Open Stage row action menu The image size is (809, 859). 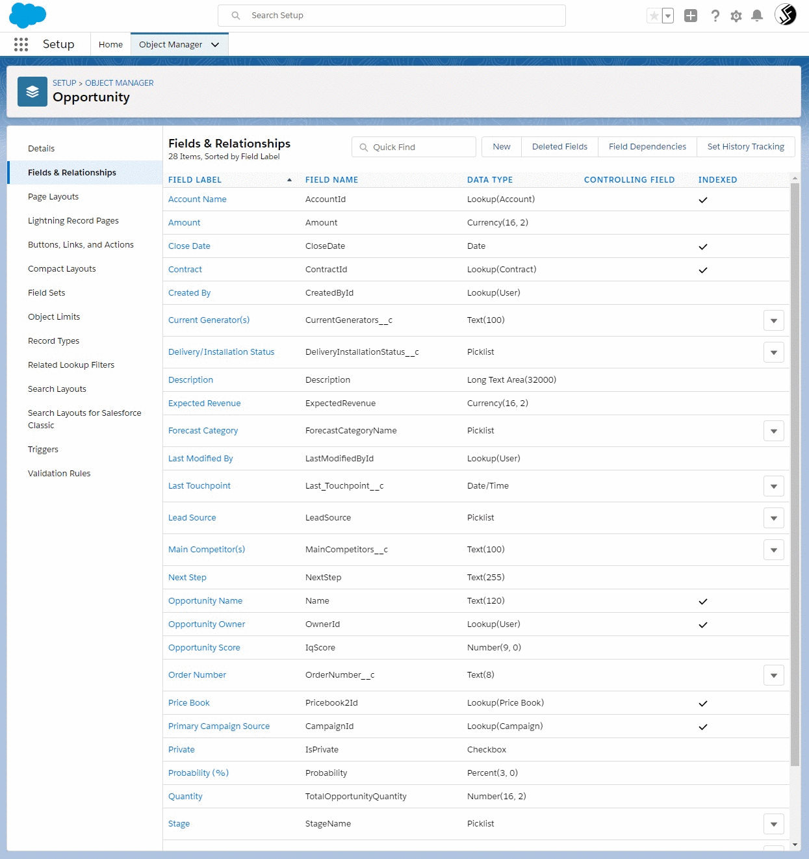click(x=773, y=824)
